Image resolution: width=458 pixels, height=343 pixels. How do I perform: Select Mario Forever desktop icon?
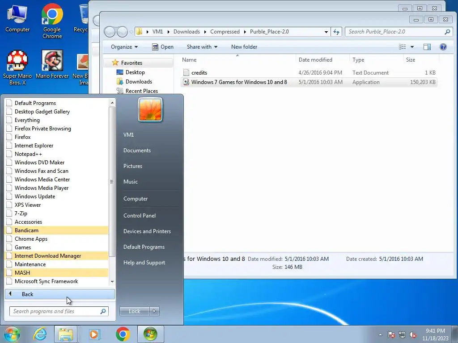(x=52, y=64)
